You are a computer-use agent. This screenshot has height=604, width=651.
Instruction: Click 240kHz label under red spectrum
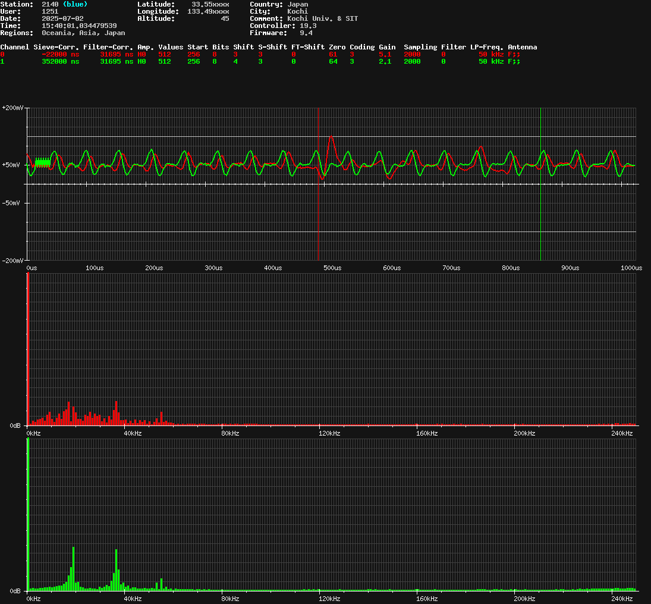(x=622, y=433)
